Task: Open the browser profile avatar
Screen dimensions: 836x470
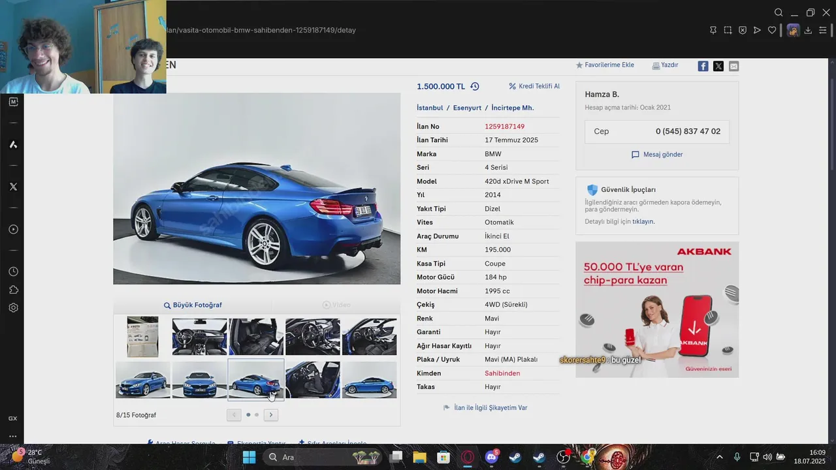Action: click(793, 30)
